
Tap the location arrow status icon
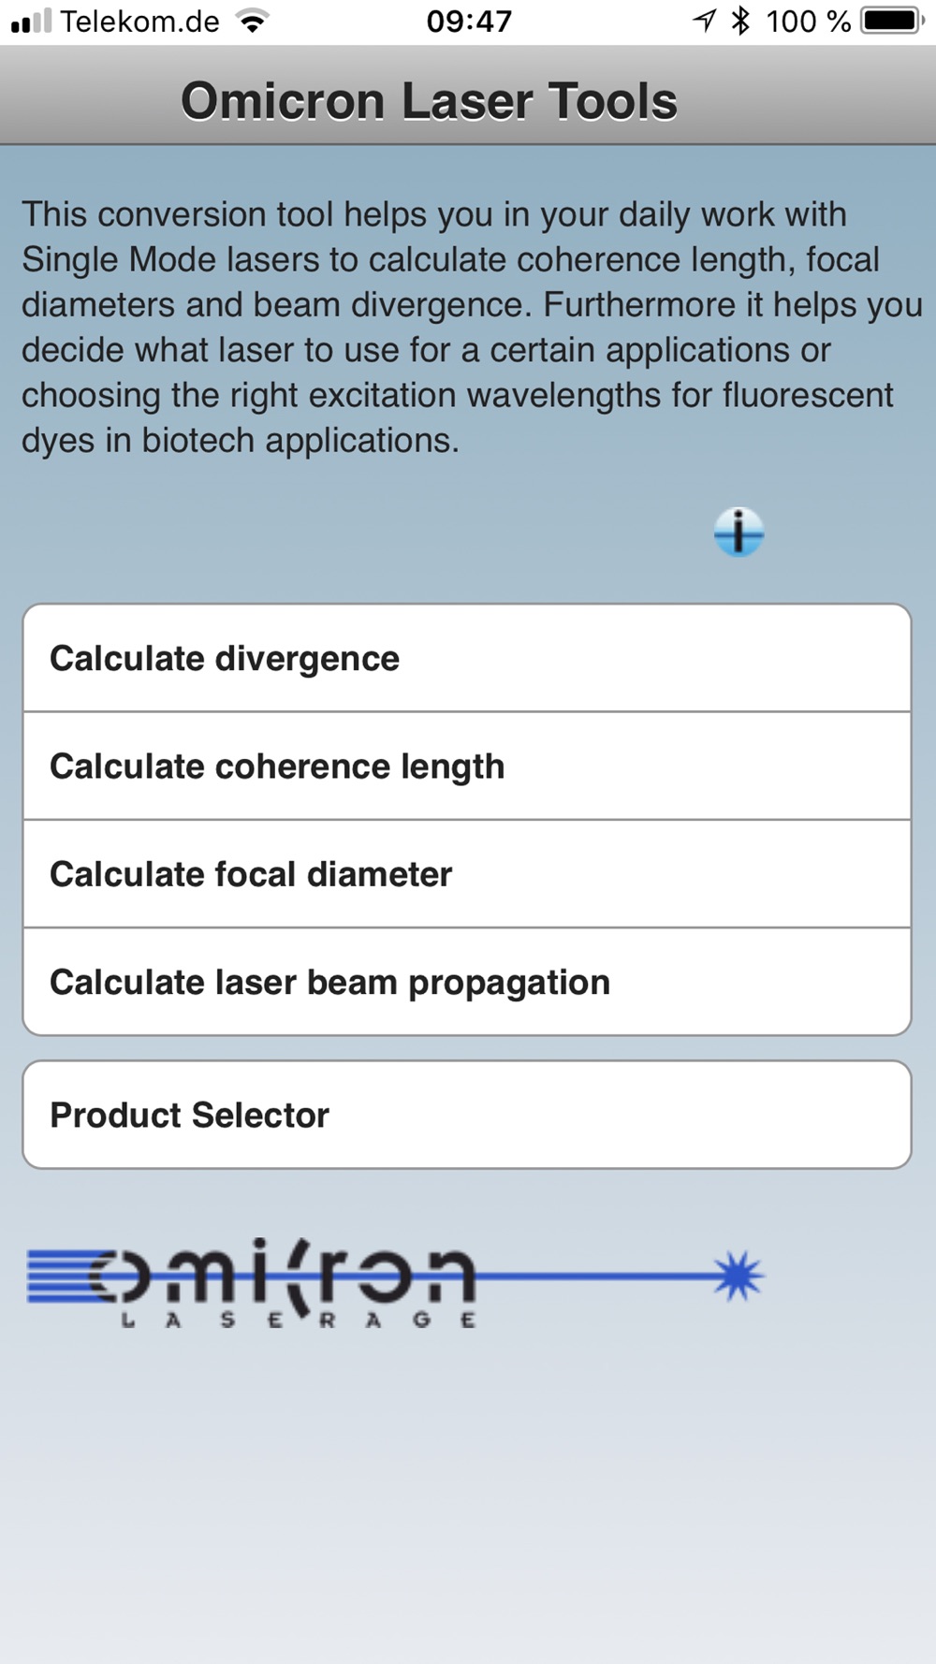pos(705,21)
